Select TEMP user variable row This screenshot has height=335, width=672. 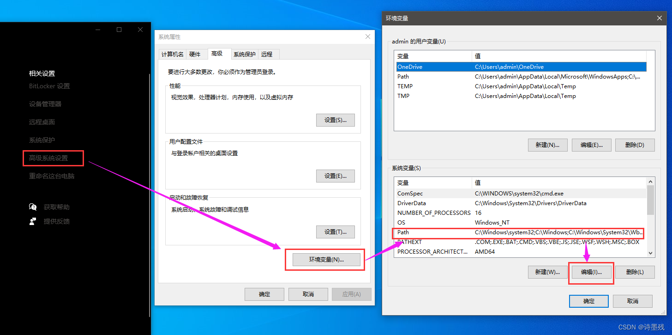521,86
